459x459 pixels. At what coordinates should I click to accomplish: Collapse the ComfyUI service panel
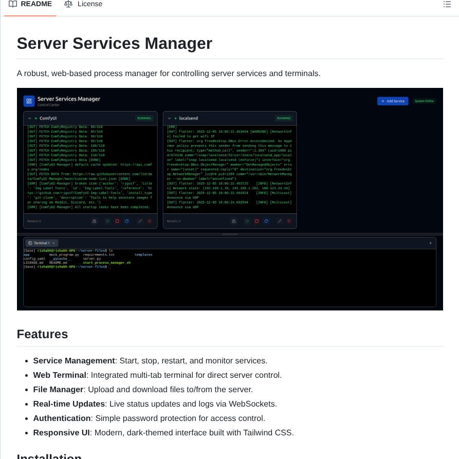[x=30, y=118]
